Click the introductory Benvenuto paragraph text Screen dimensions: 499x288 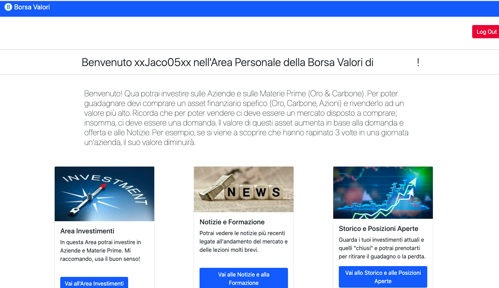(x=247, y=118)
